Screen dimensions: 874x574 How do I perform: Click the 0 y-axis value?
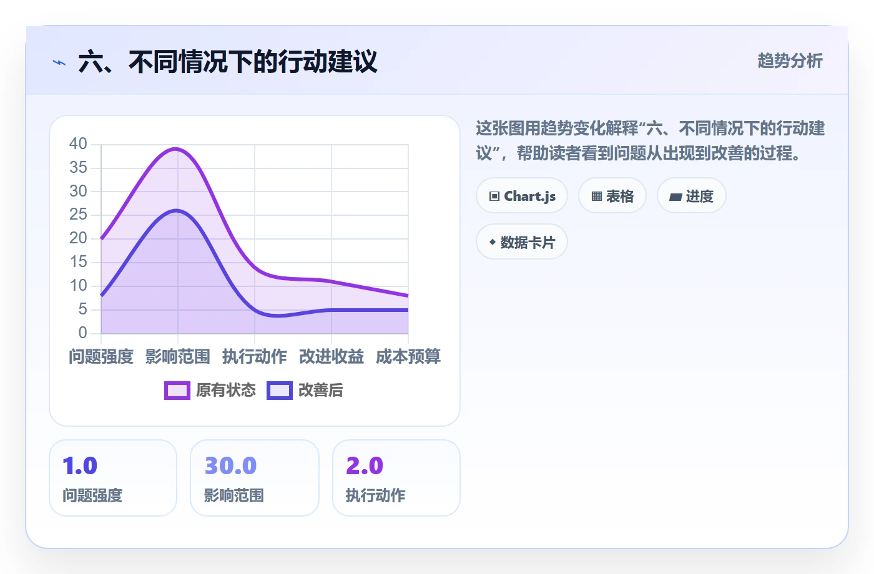[x=83, y=333]
